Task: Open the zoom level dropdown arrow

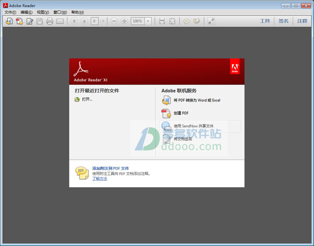Action: 148,21
